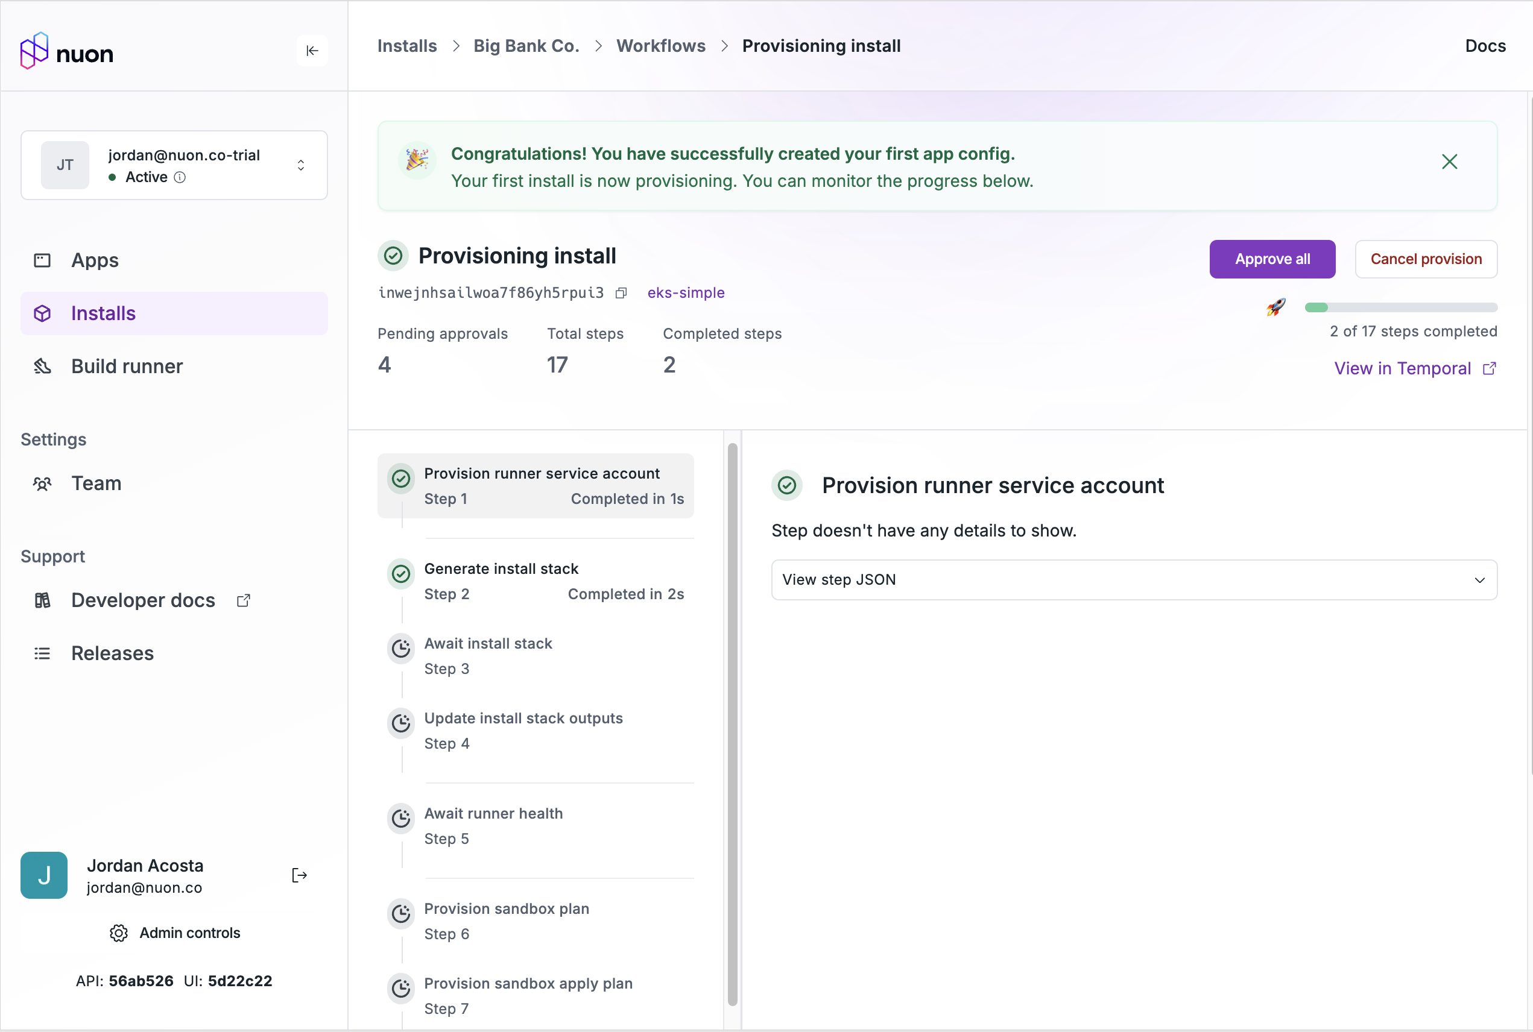
Task: Select the Await runner health step
Action: 536,825
